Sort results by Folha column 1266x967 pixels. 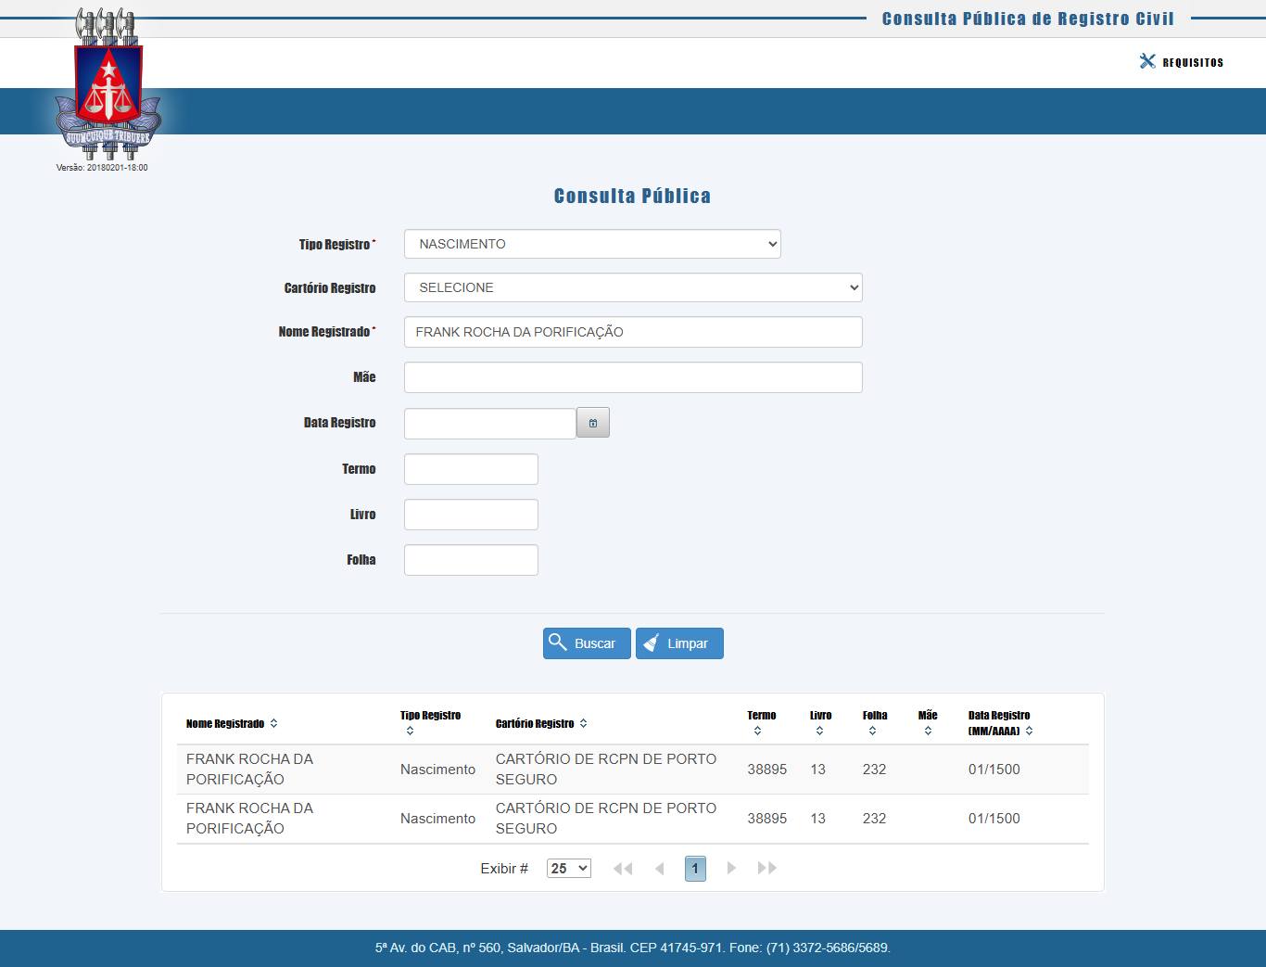tap(872, 732)
